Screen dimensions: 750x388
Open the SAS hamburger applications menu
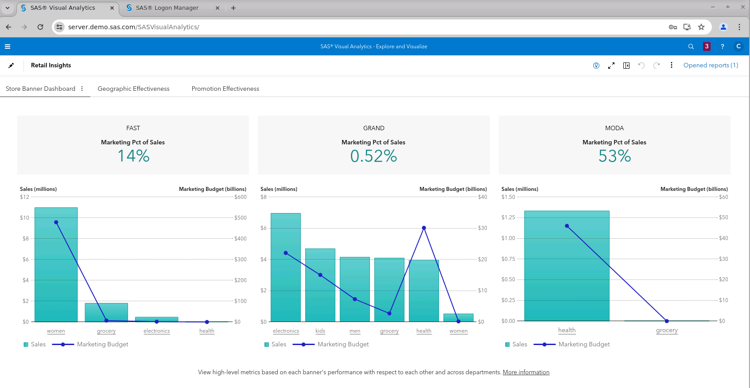(x=8, y=47)
